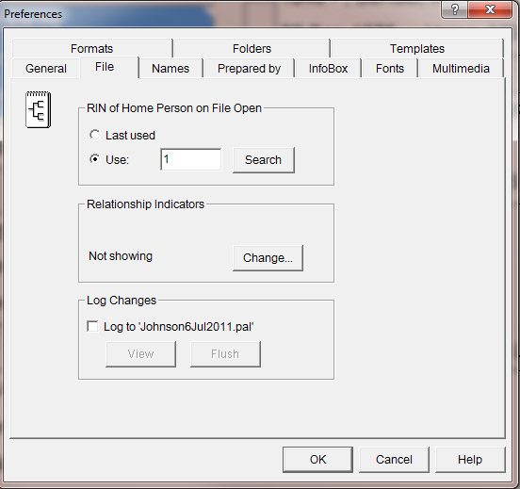Open the Prepared by tab
Image resolution: width=520 pixels, height=489 pixels.
pos(249,69)
